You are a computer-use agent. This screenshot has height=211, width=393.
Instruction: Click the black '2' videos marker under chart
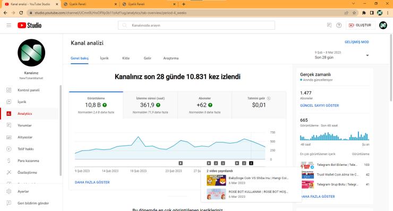click(251, 163)
